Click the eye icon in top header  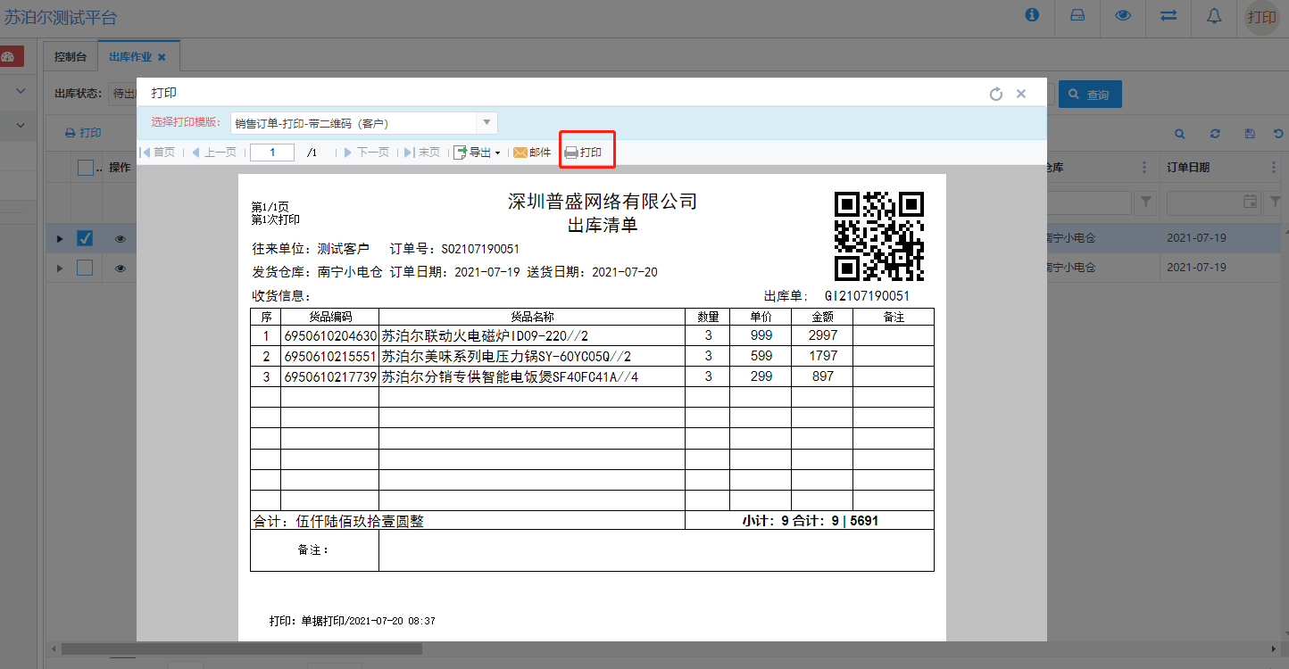click(x=1123, y=16)
